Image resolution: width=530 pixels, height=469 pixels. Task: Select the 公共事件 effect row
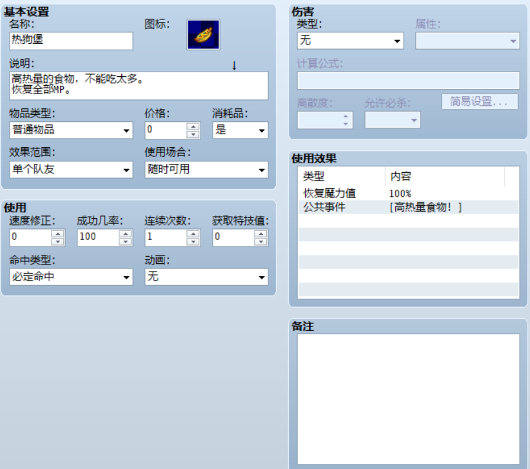coord(408,207)
